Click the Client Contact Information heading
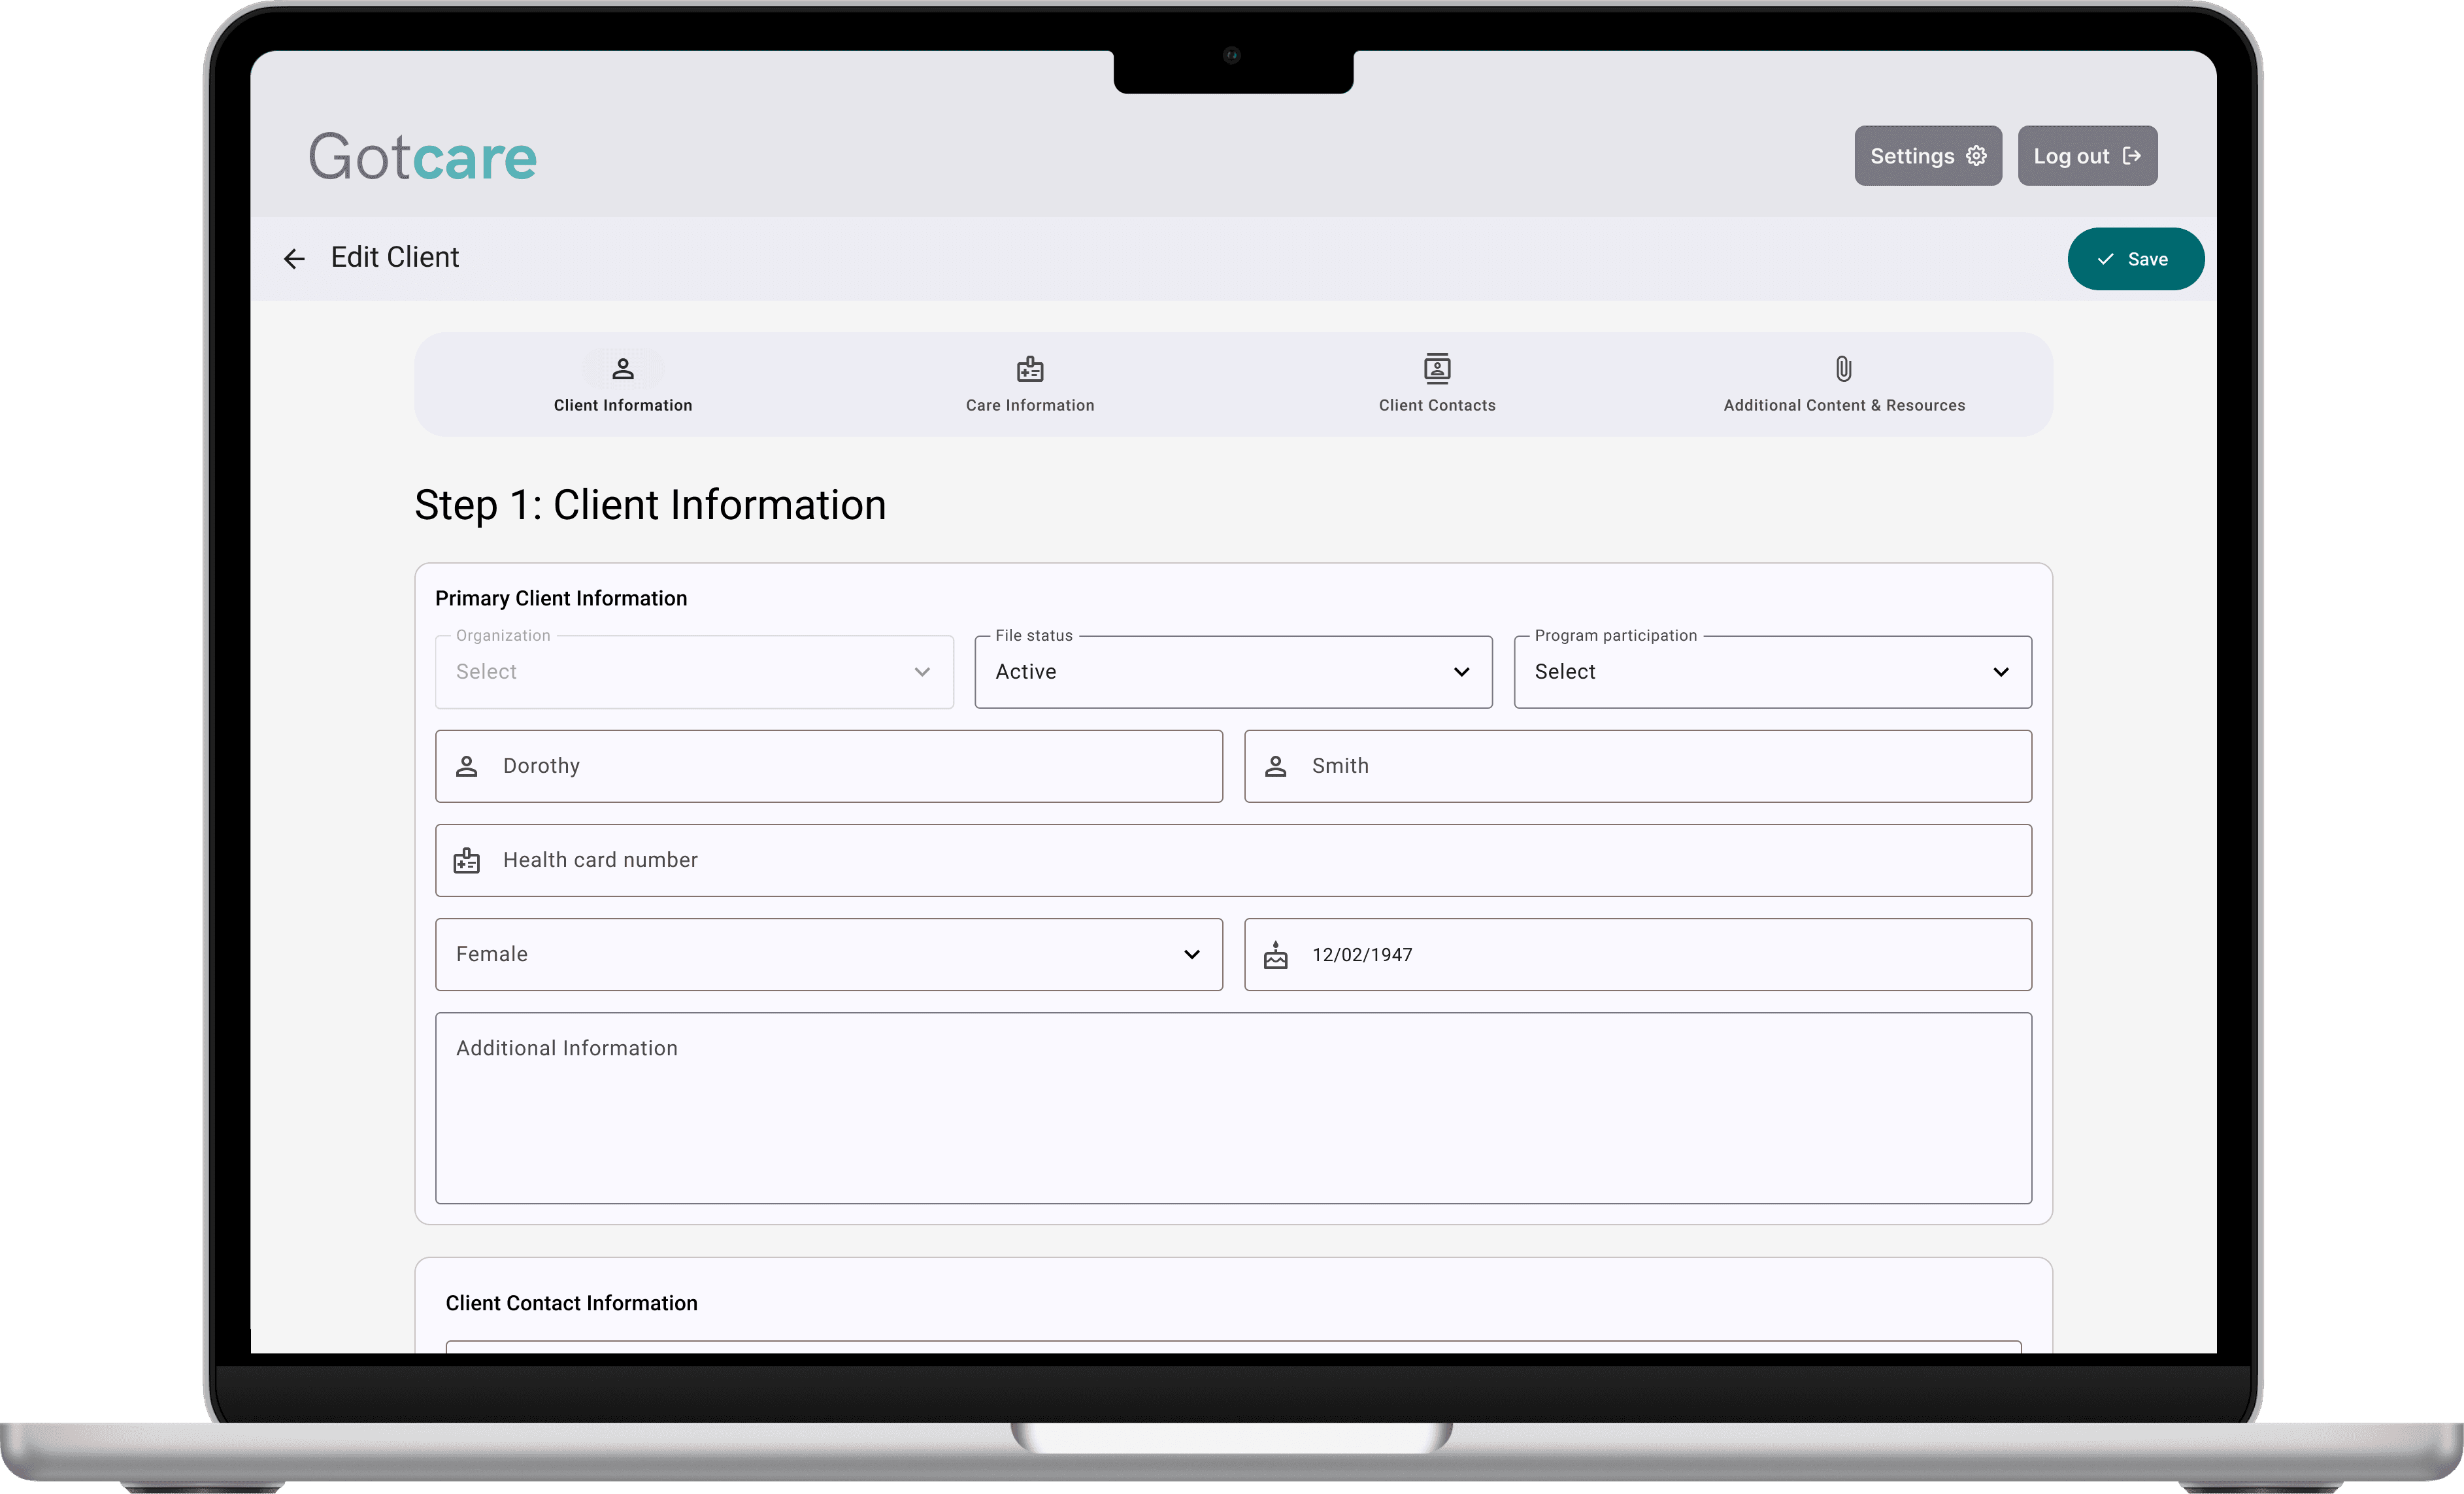 (572, 1303)
